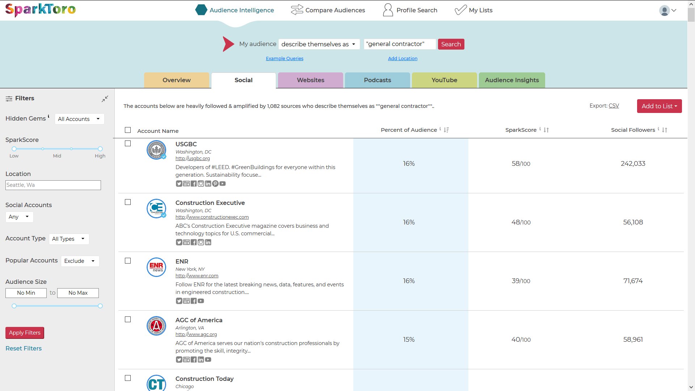
Task: Switch to the Websites tab
Action: pos(311,80)
